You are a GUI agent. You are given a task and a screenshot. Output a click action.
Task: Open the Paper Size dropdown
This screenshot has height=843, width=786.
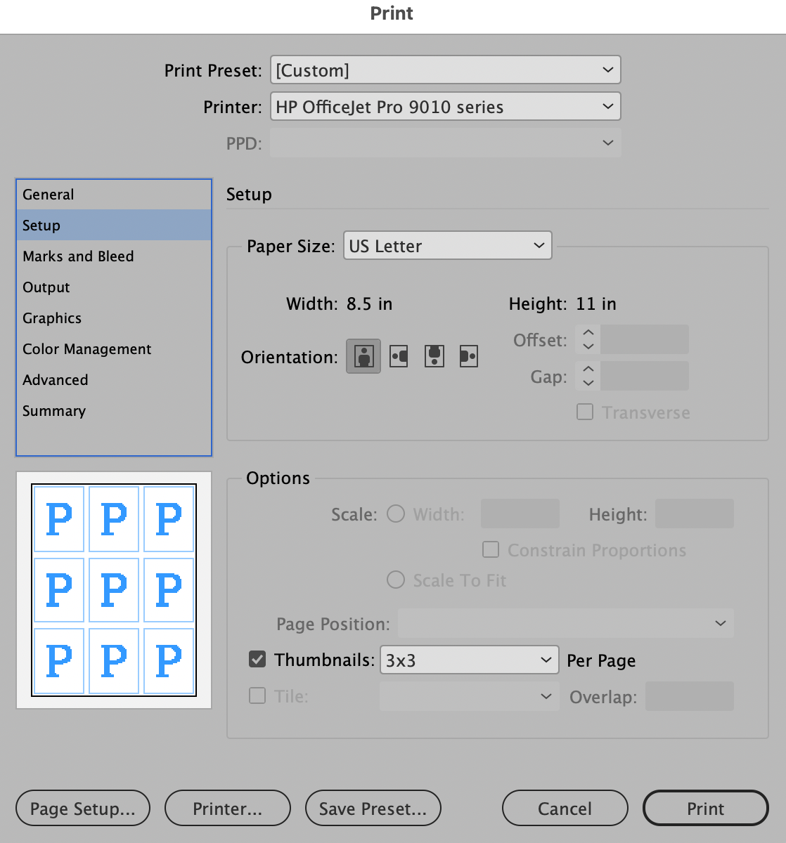447,246
